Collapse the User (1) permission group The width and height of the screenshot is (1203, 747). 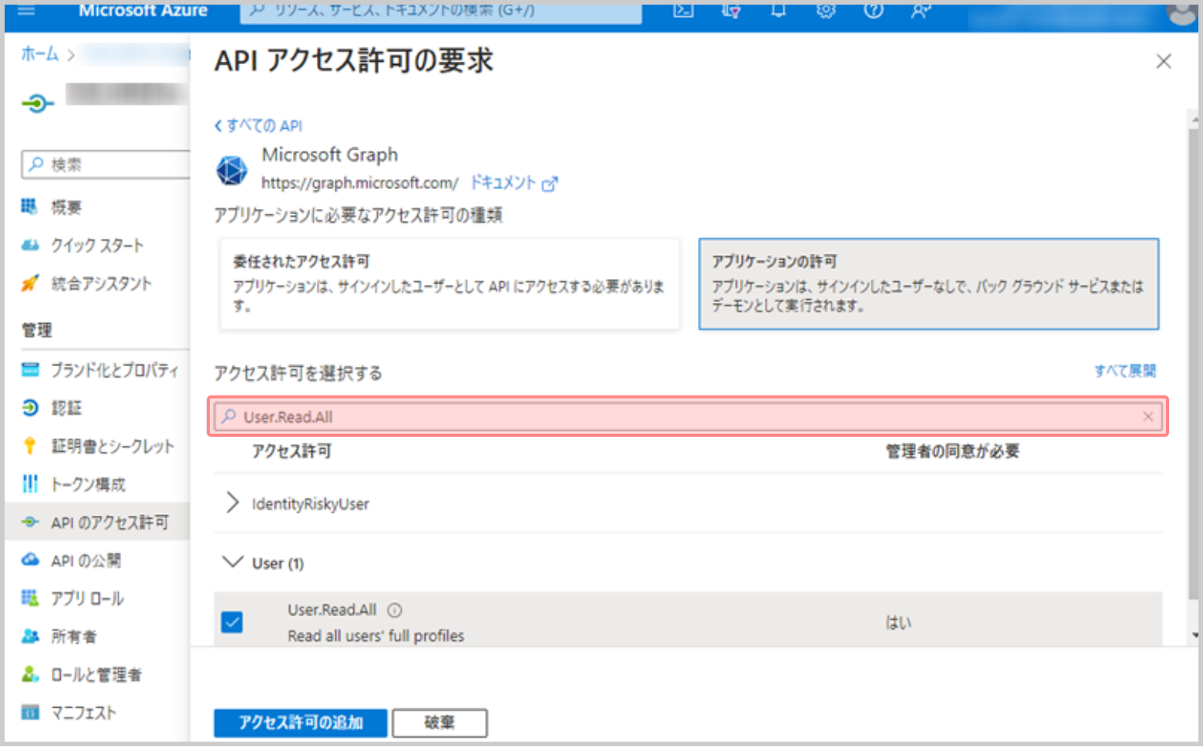[x=232, y=563]
